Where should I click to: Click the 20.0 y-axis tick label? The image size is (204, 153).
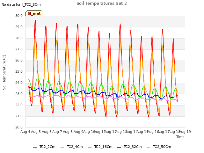point(19,127)
